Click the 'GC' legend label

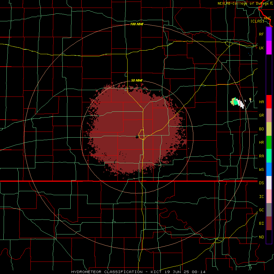(x=261, y=210)
